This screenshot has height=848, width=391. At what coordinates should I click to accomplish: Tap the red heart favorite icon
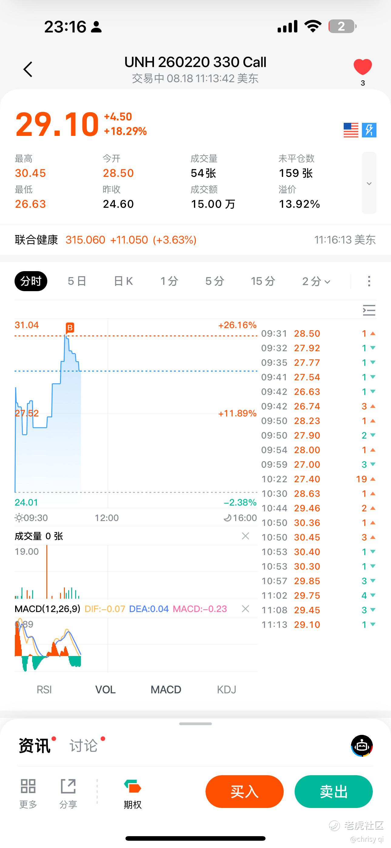(363, 67)
